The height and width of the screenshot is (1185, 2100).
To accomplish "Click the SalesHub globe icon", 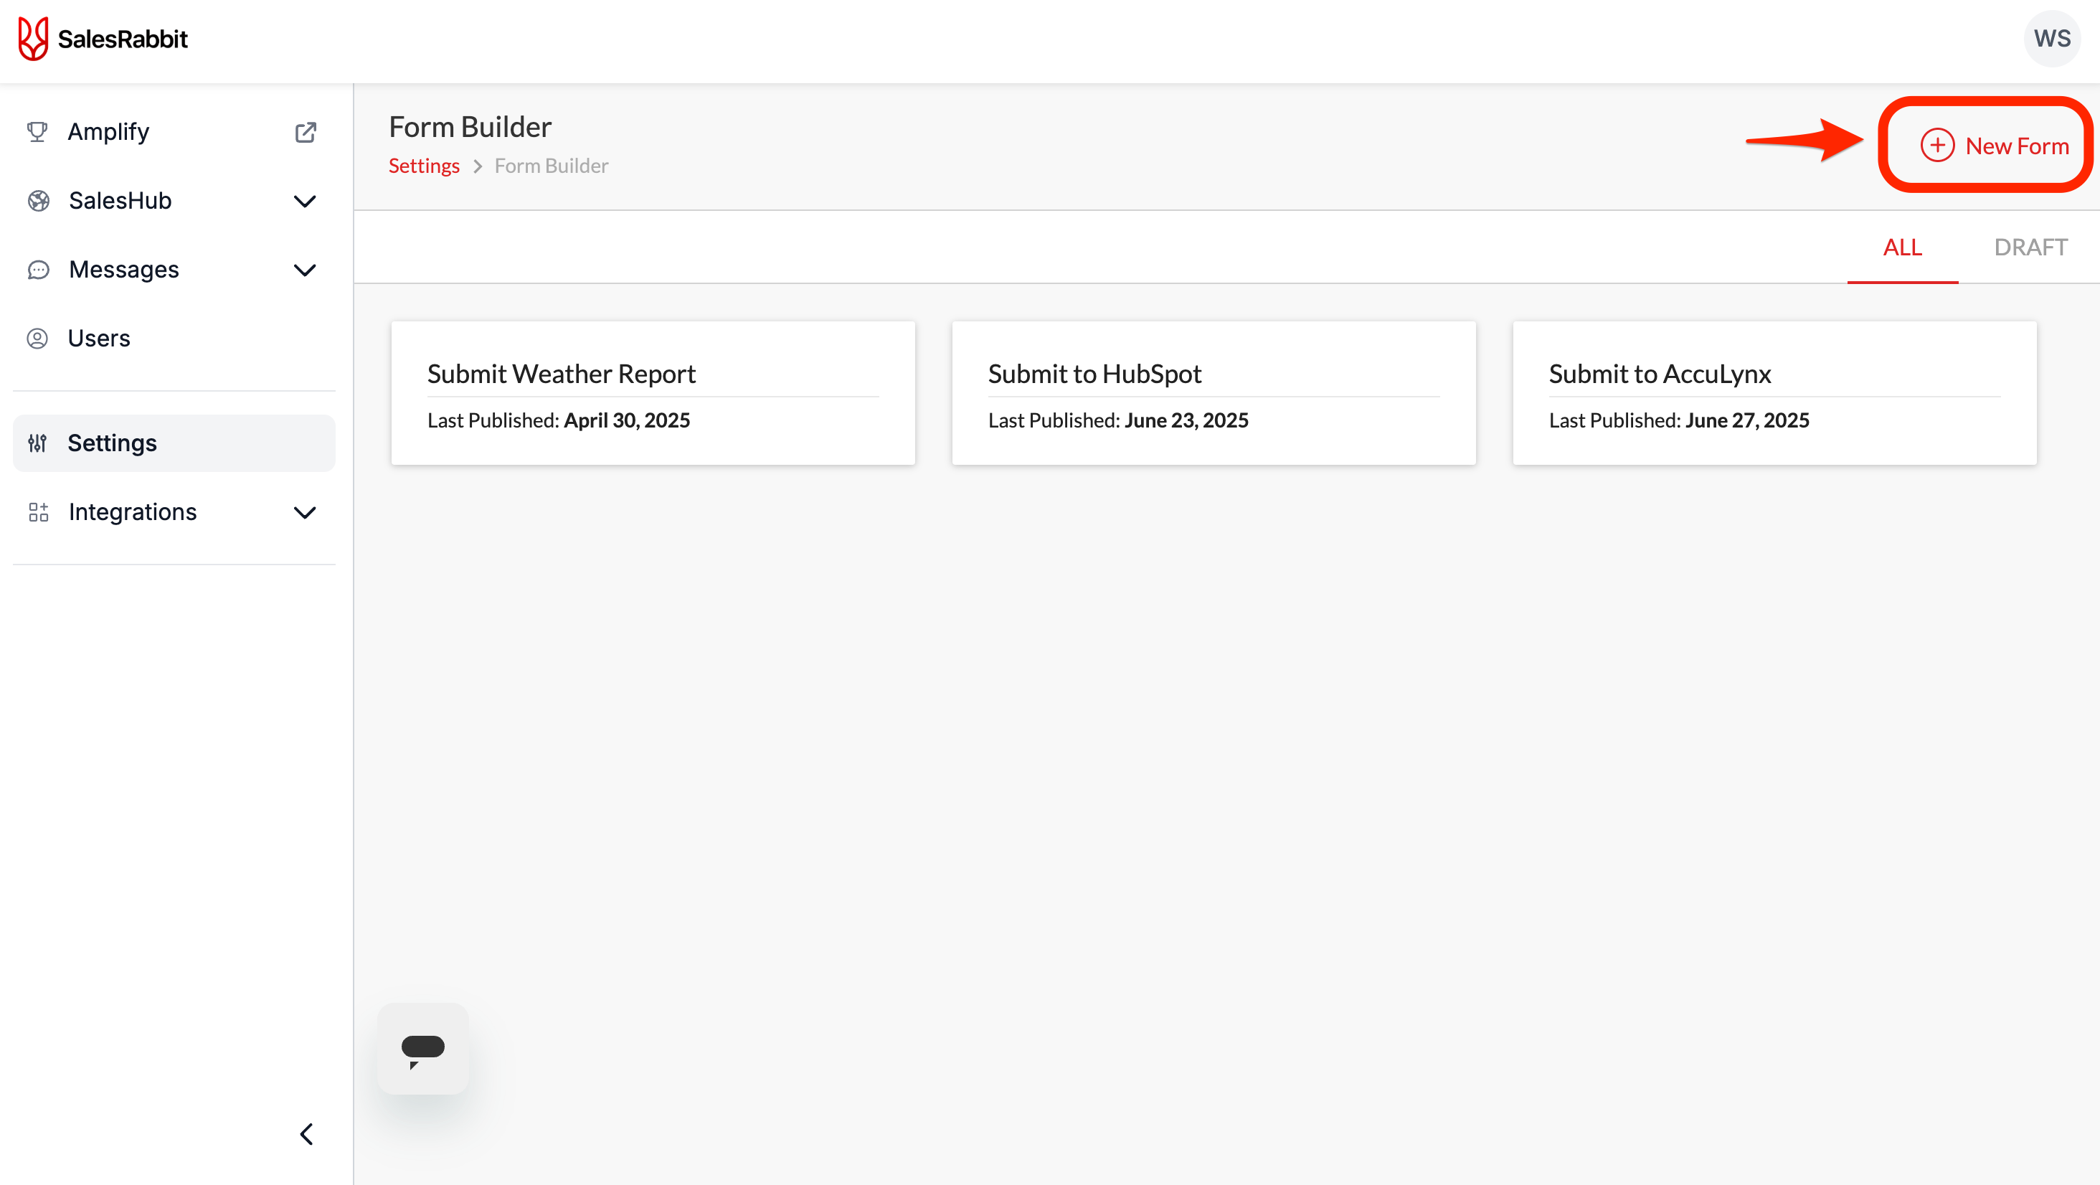I will (38, 201).
